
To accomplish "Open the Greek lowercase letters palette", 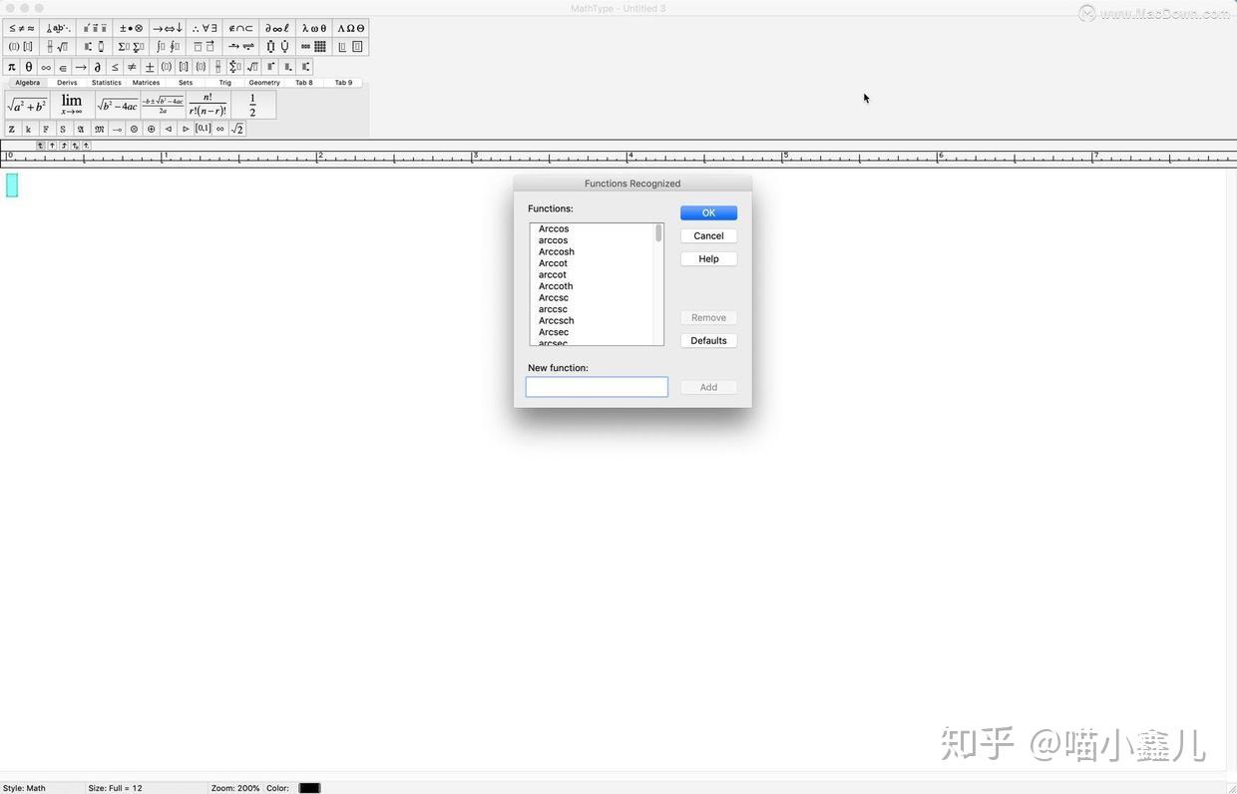I will tap(314, 28).
